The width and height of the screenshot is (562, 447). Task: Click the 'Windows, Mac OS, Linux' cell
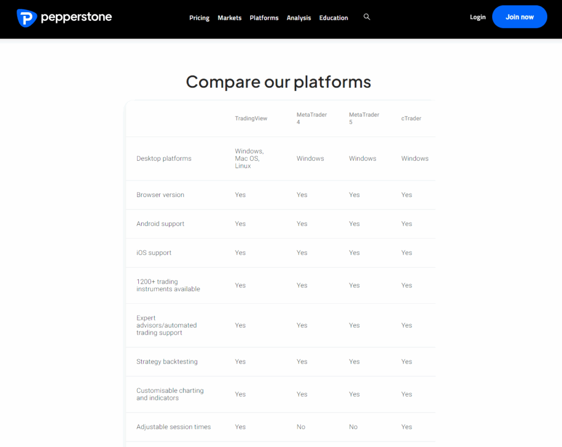click(249, 159)
